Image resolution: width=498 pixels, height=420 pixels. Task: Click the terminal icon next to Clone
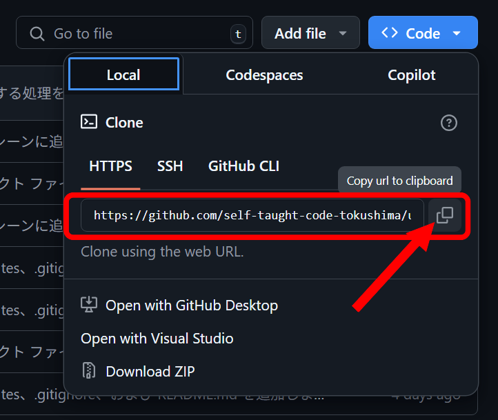(x=89, y=122)
